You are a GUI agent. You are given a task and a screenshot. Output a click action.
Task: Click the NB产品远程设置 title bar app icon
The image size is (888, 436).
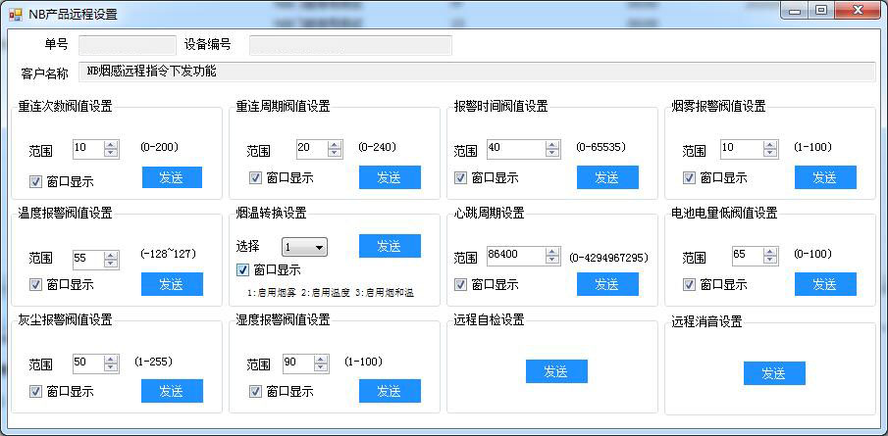click(x=15, y=14)
